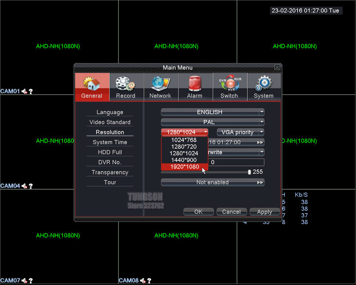Click CAM08 audio mute speaker icon
356x285 pixels.
[143, 281]
